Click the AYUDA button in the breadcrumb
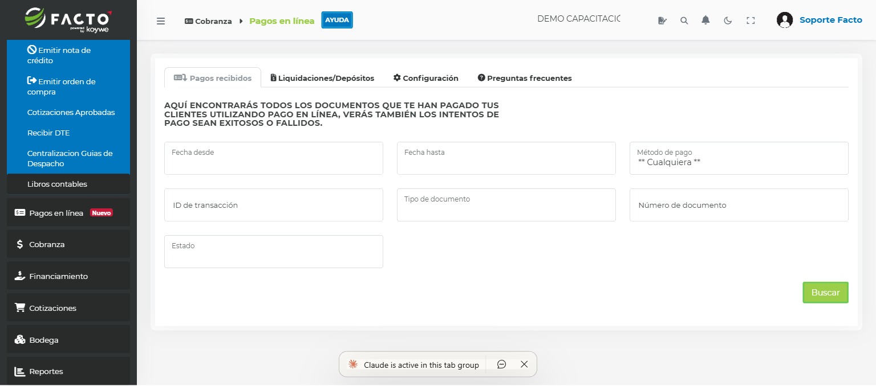This screenshot has width=876, height=386. (x=336, y=19)
